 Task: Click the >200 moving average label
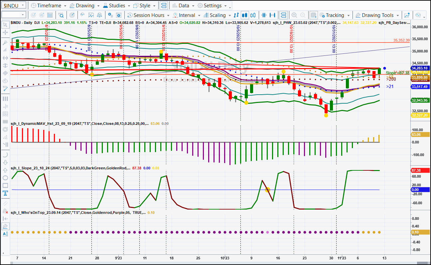[x=391, y=79]
